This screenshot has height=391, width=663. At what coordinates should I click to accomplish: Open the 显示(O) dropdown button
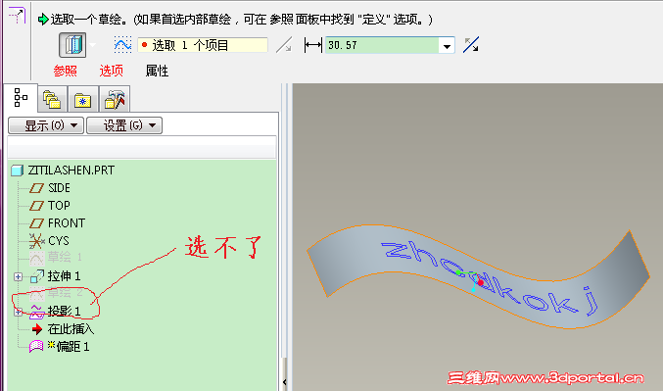click(x=46, y=125)
